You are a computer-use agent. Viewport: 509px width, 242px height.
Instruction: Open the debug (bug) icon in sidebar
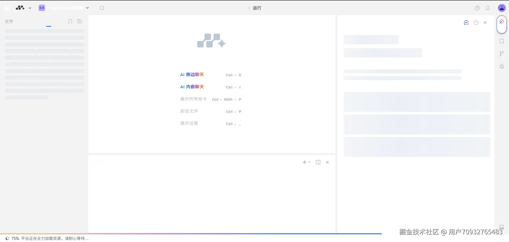click(501, 66)
